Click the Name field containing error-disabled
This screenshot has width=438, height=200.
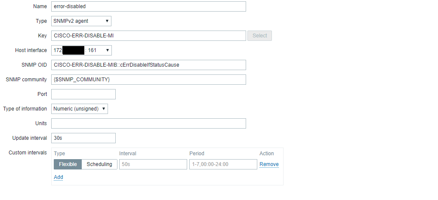pos(148,6)
